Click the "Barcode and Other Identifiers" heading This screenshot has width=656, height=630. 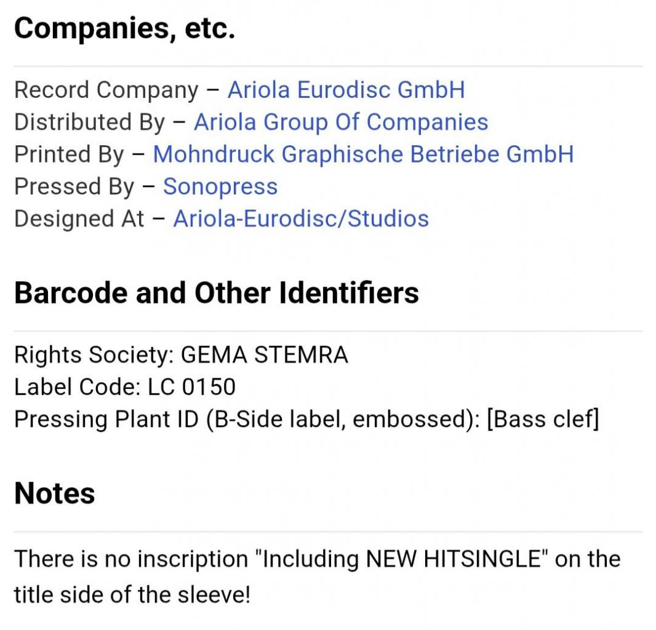[x=216, y=293]
